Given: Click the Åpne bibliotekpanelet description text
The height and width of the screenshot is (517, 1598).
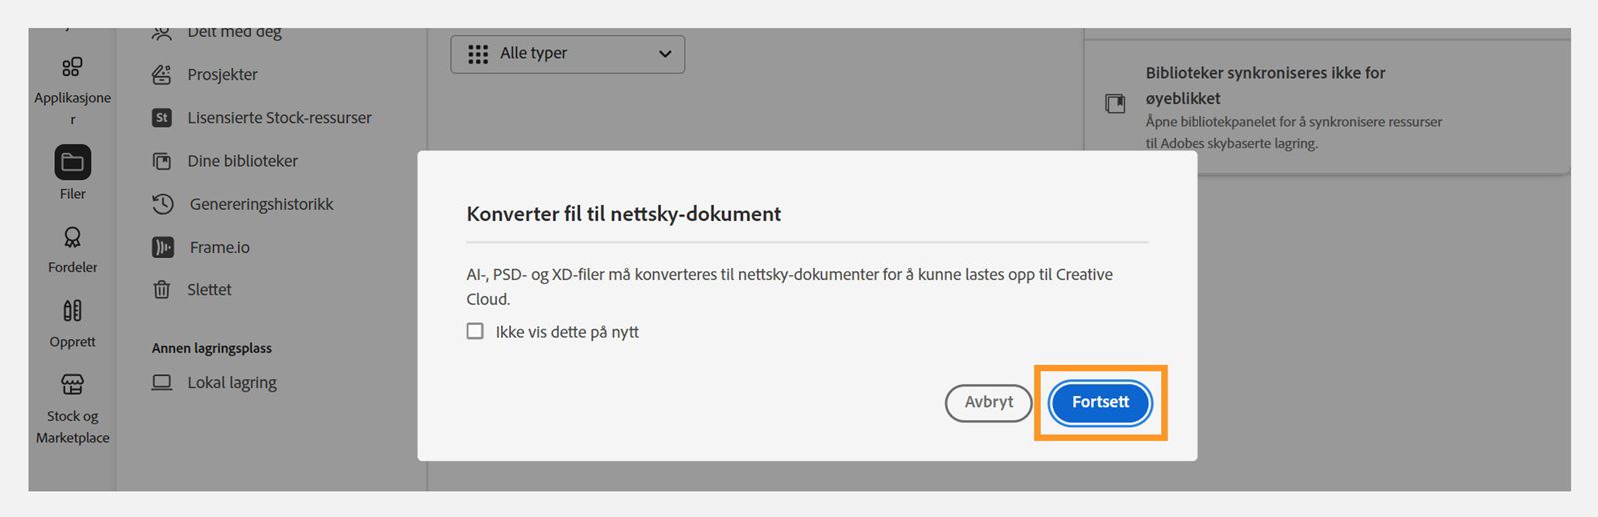Looking at the screenshot, I should [1293, 132].
